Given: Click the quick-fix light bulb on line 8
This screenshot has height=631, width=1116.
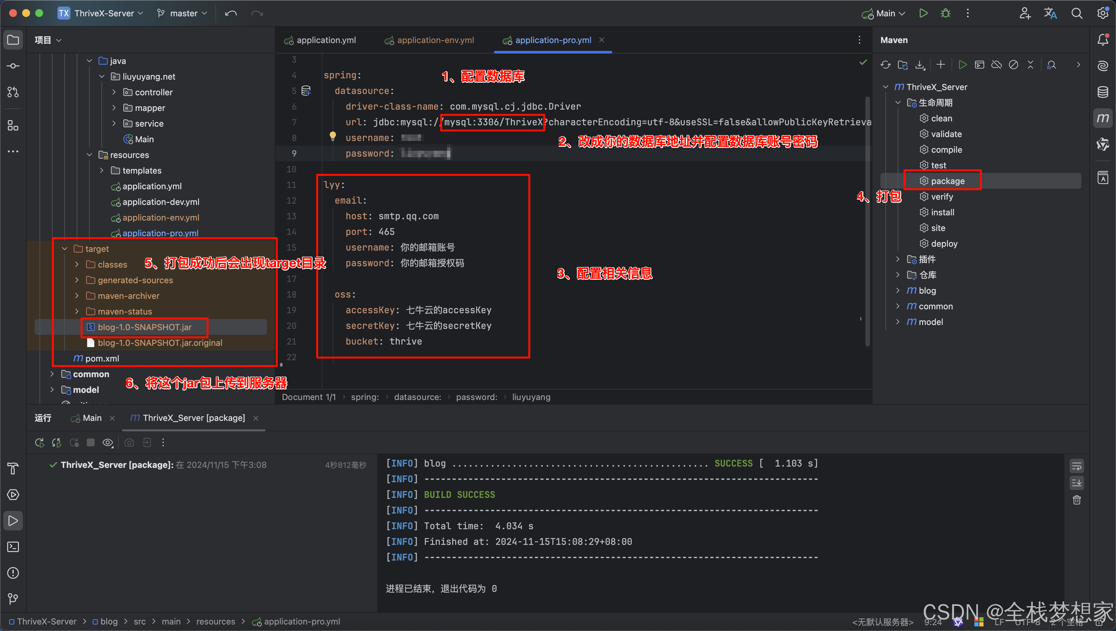Looking at the screenshot, I should pyautogui.click(x=333, y=136).
